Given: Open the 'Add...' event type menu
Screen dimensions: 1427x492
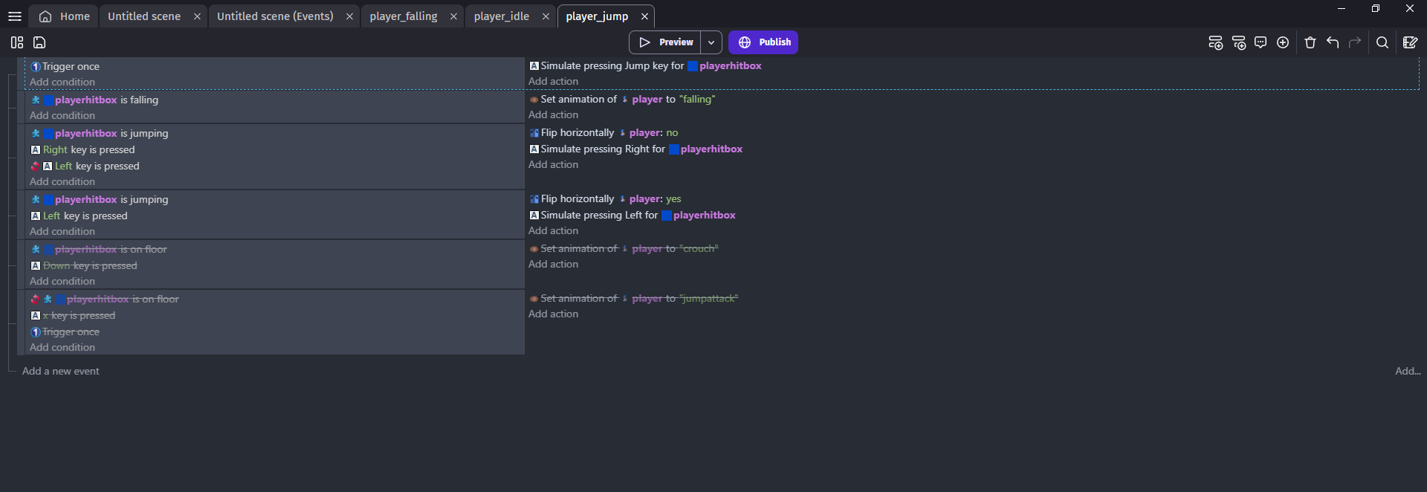Looking at the screenshot, I should click(x=1407, y=371).
